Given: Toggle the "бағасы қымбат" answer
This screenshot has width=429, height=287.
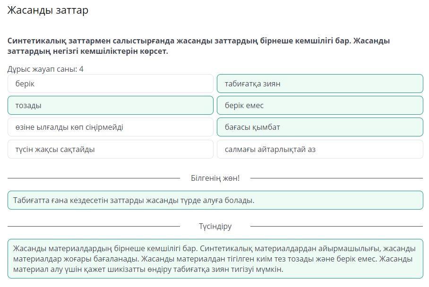Looking at the screenshot, I should 320,127.
